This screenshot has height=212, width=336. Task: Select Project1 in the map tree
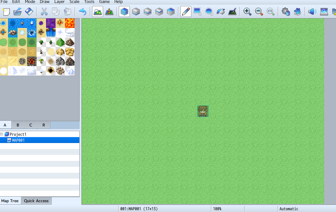18,134
